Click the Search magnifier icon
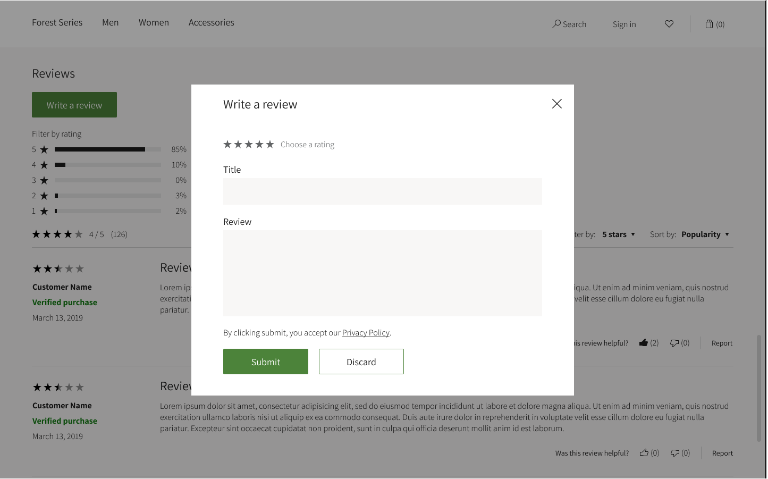This screenshot has height=479, width=768. click(556, 24)
